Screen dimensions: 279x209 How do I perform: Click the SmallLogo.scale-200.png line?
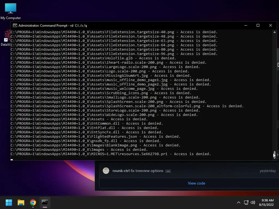pyautogui.click(x=105, y=97)
